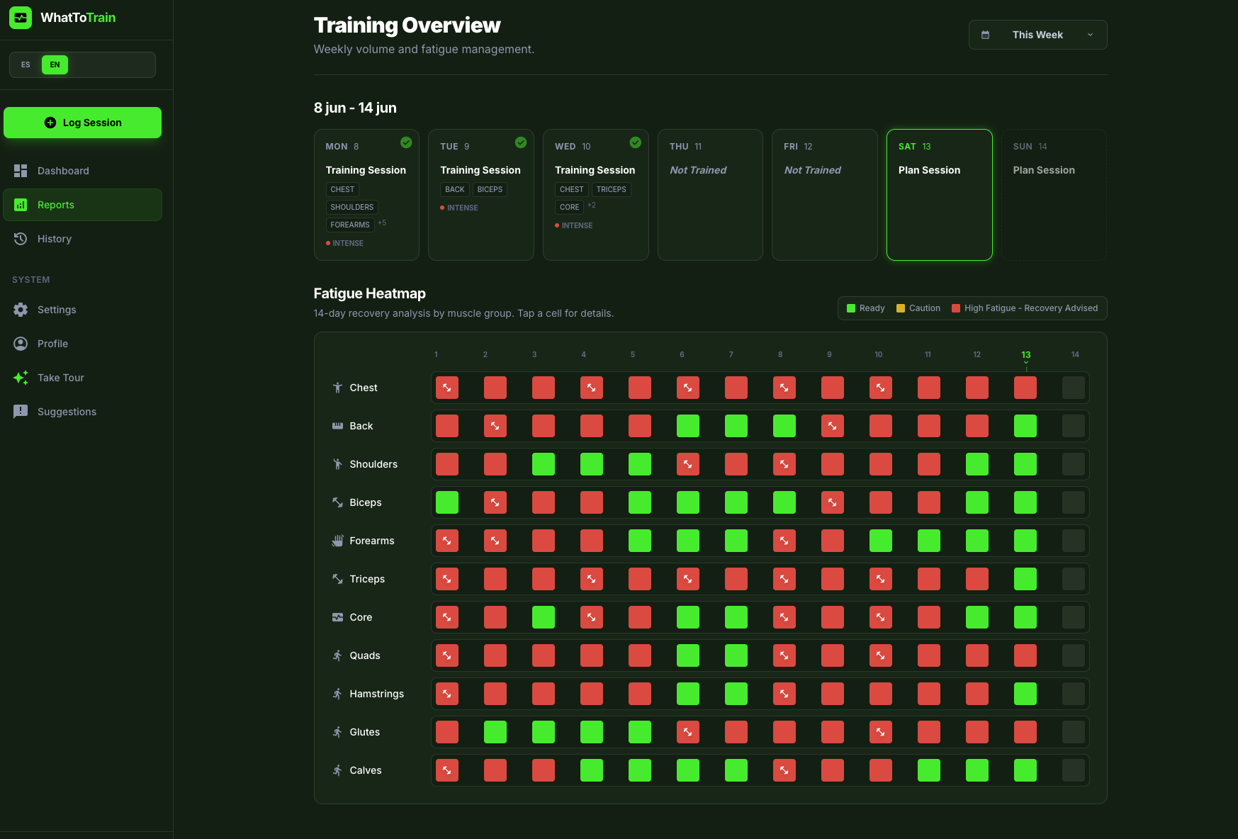Click Monday's completed checkmark icon
The width and height of the screenshot is (1238, 839).
coord(406,142)
